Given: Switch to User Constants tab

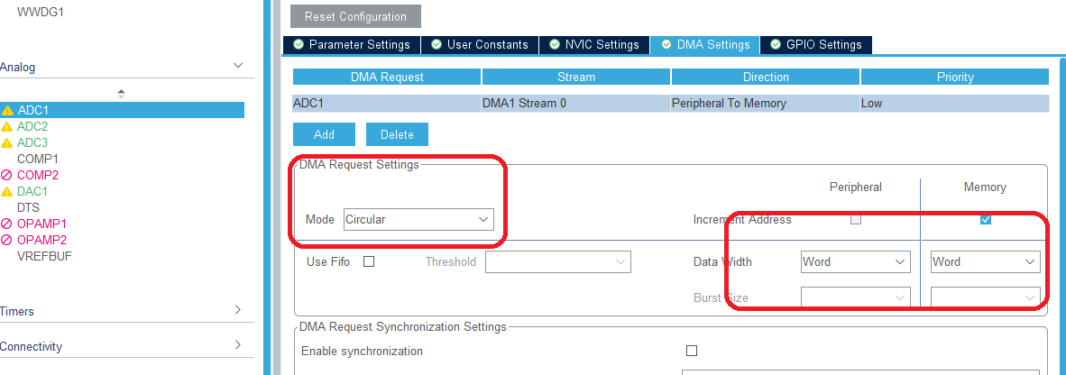Looking at the screenshot, I should 480,45.
